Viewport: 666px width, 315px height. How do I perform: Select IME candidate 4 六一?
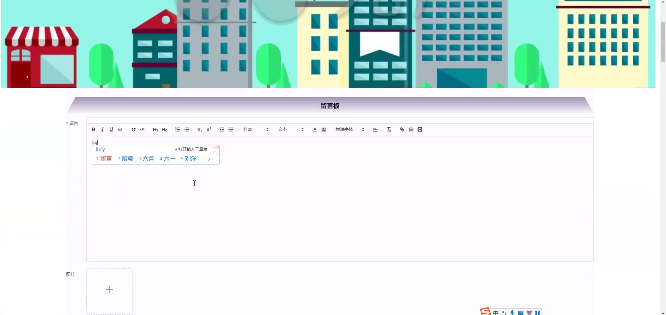[168, 159]
